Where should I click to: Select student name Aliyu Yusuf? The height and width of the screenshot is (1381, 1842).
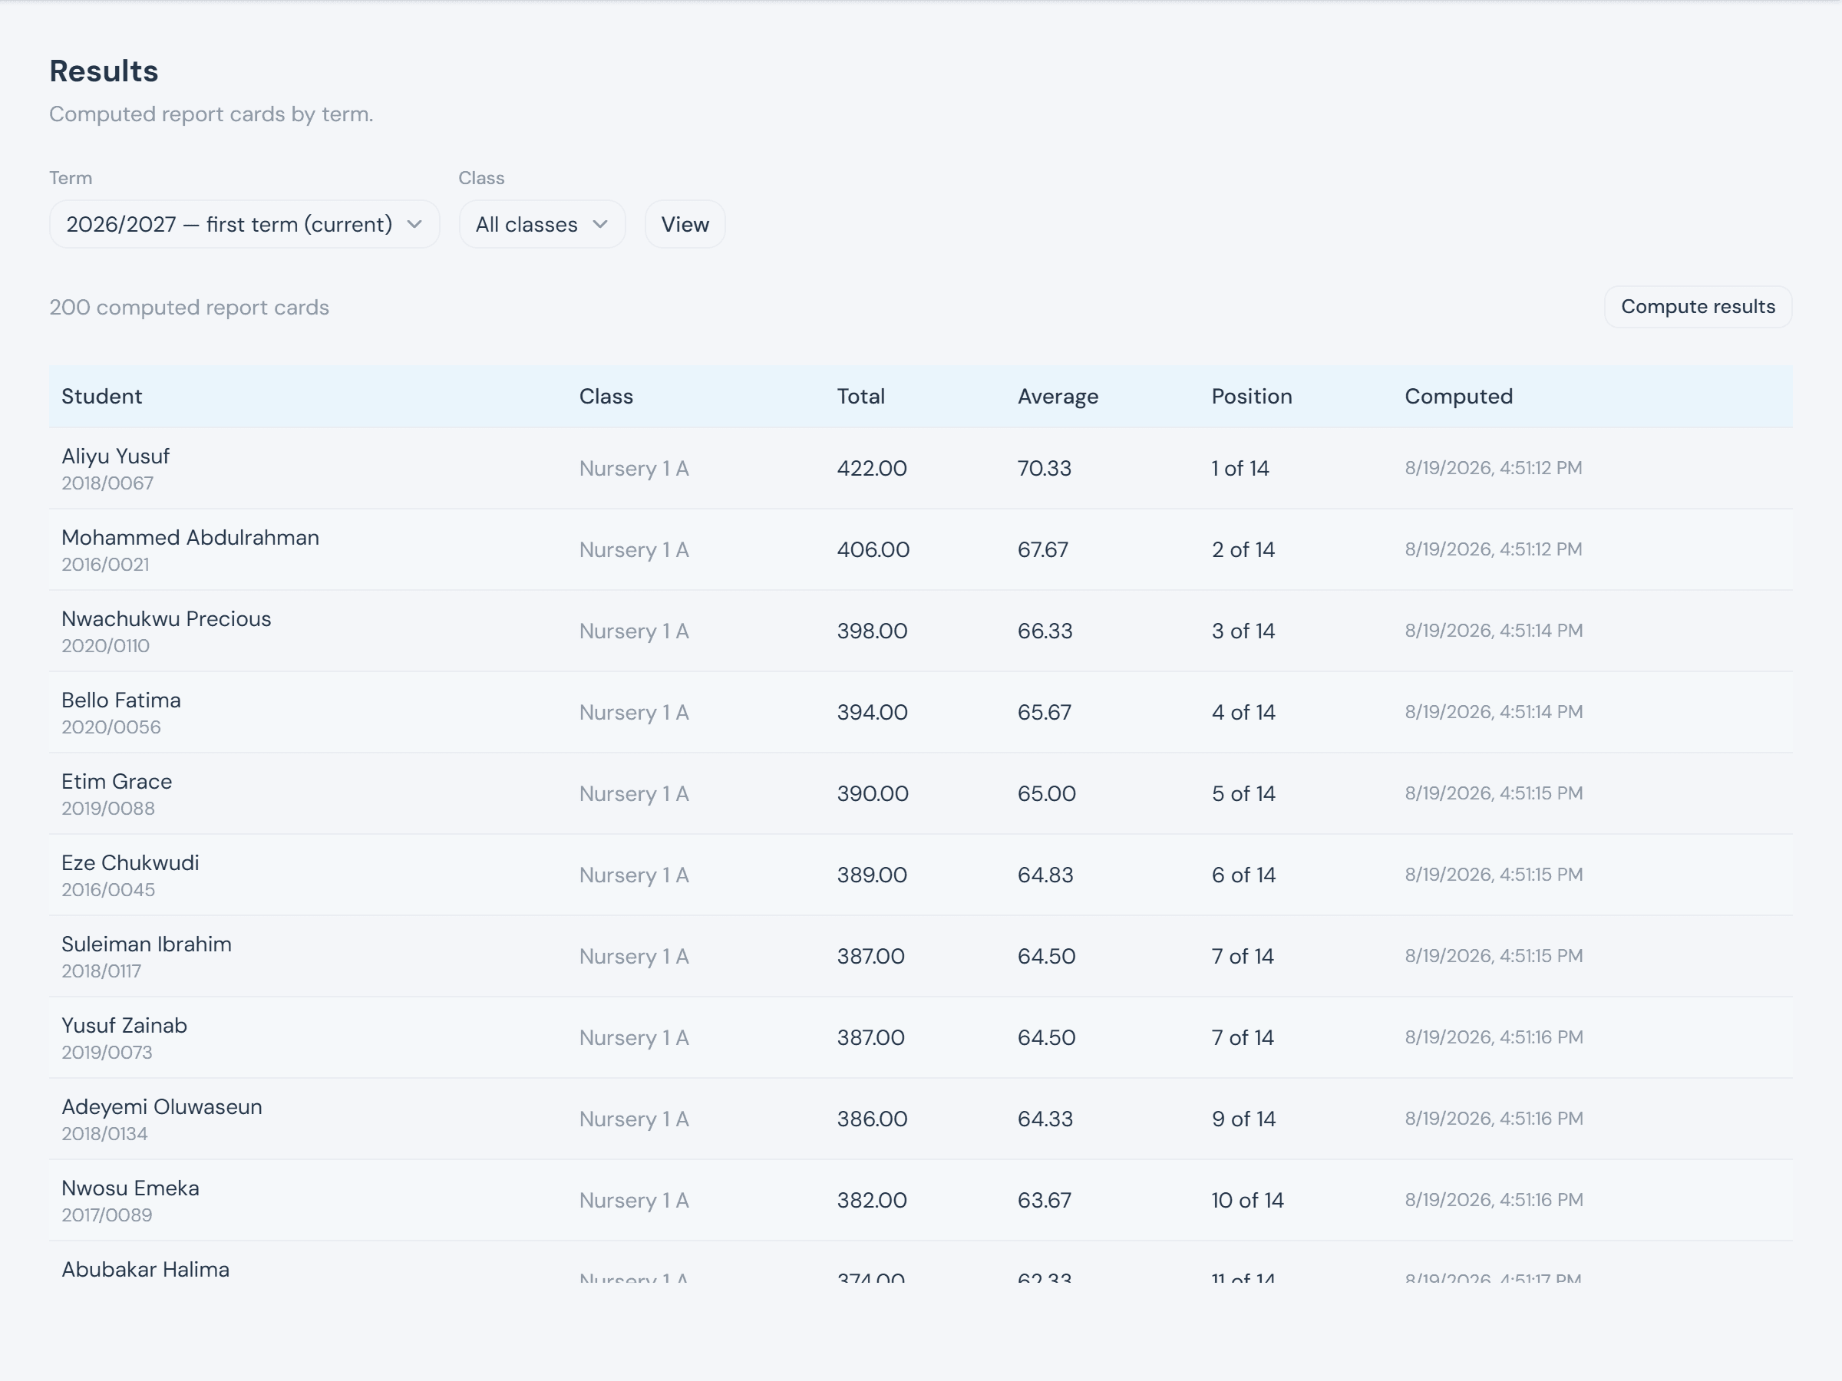[x=116, y=456]
